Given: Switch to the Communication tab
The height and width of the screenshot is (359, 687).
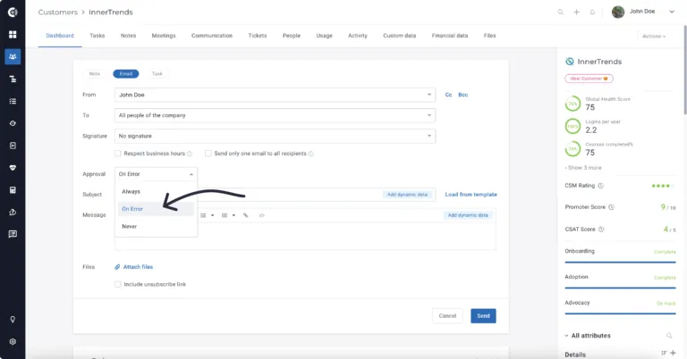Looking at the screenshot, I should point(212,36).
